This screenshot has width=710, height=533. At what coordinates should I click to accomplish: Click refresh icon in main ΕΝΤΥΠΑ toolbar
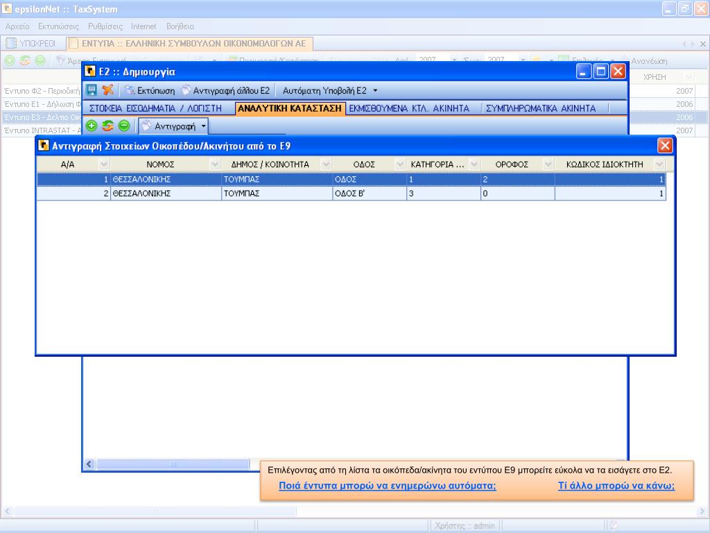point(25,60)
